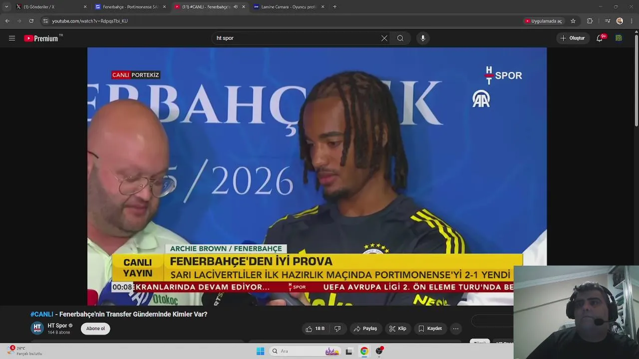Click 'Uygulamada aç' open-in-app button
Screen dimensions: 639x359
543,21
